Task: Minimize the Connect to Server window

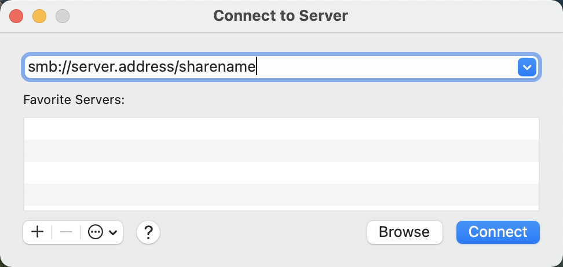Action: 39,16
